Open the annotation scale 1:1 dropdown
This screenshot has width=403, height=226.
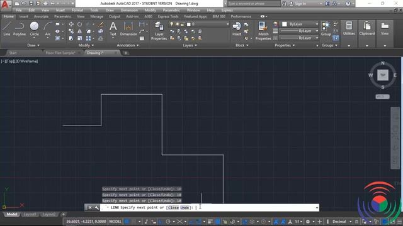click(x=298, y=222)
